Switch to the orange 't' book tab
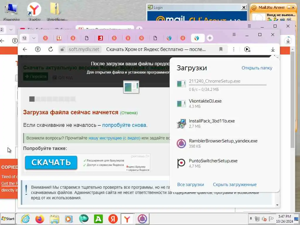The image size is (300, 225). tap(59, 38)
